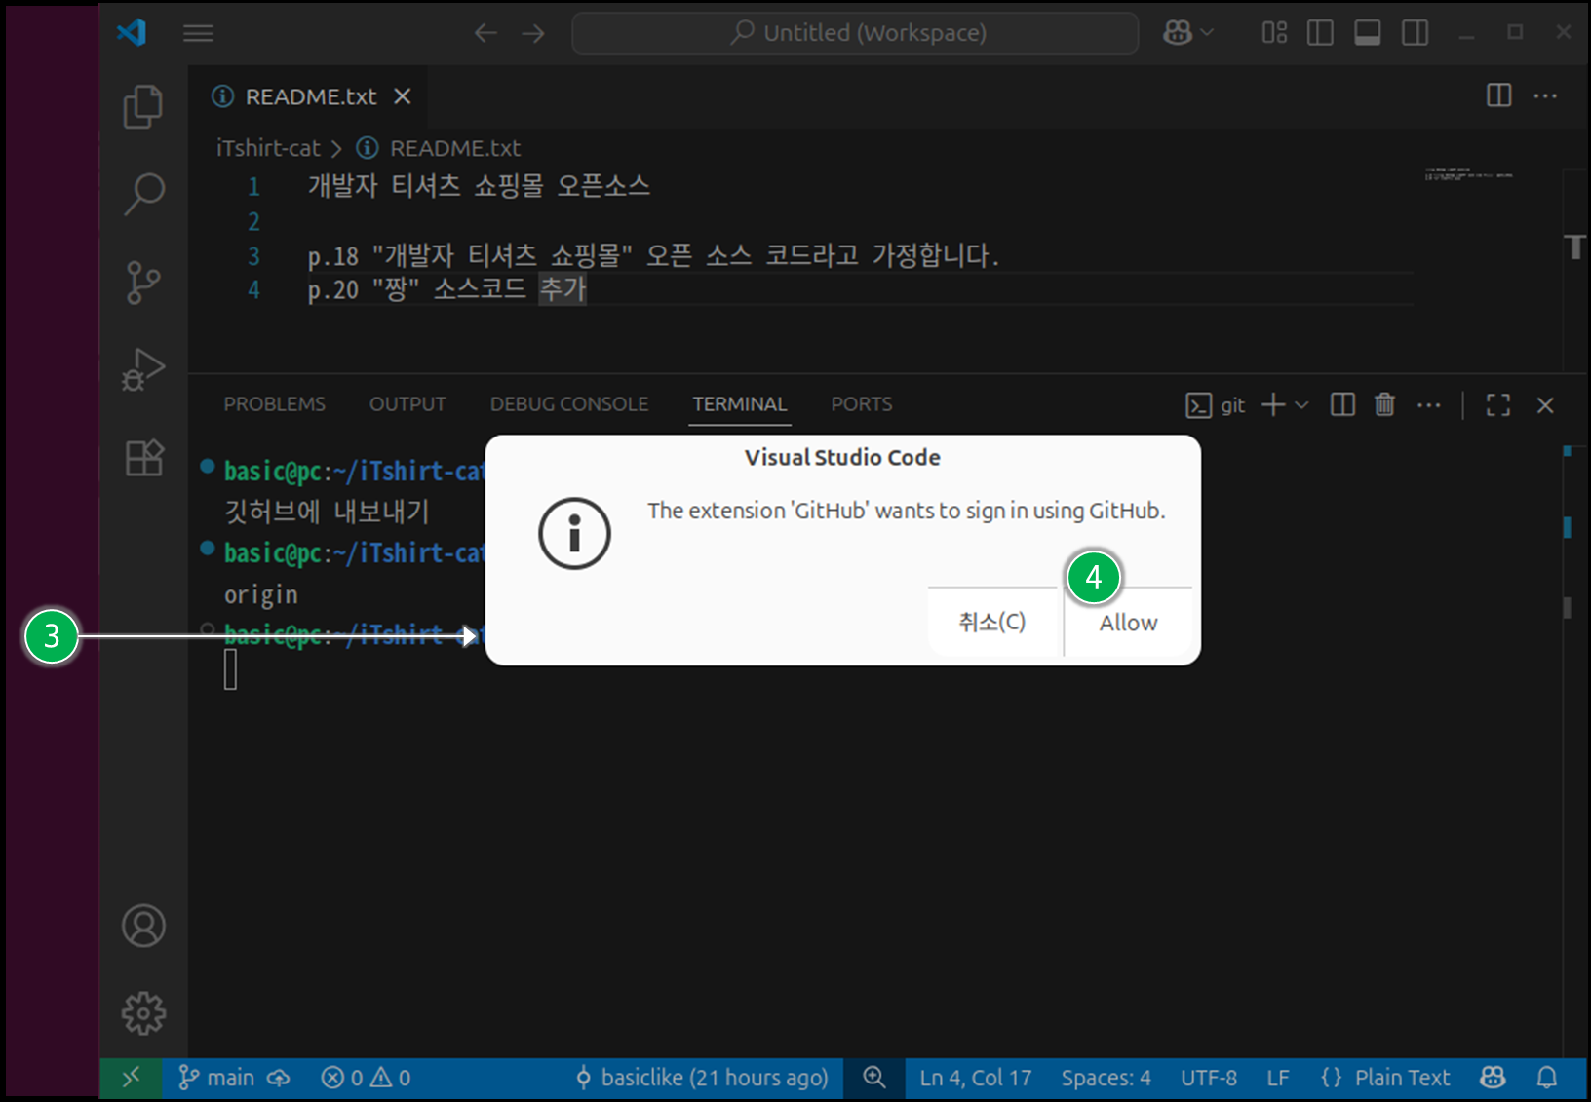Open the Extensions view
1591x1102 pixels.
[143, 457]
